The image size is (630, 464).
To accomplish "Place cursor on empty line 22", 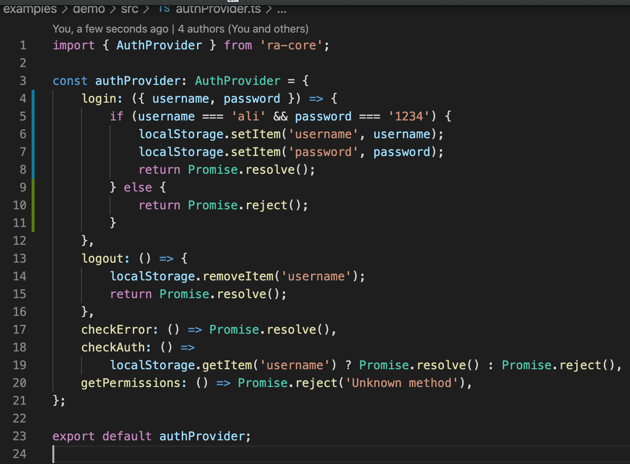I will coord(341,419).
